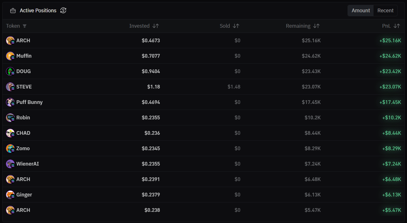Sort by PnL column arrows
This screenshot has width=407, height=223.
tap(397, 26)
